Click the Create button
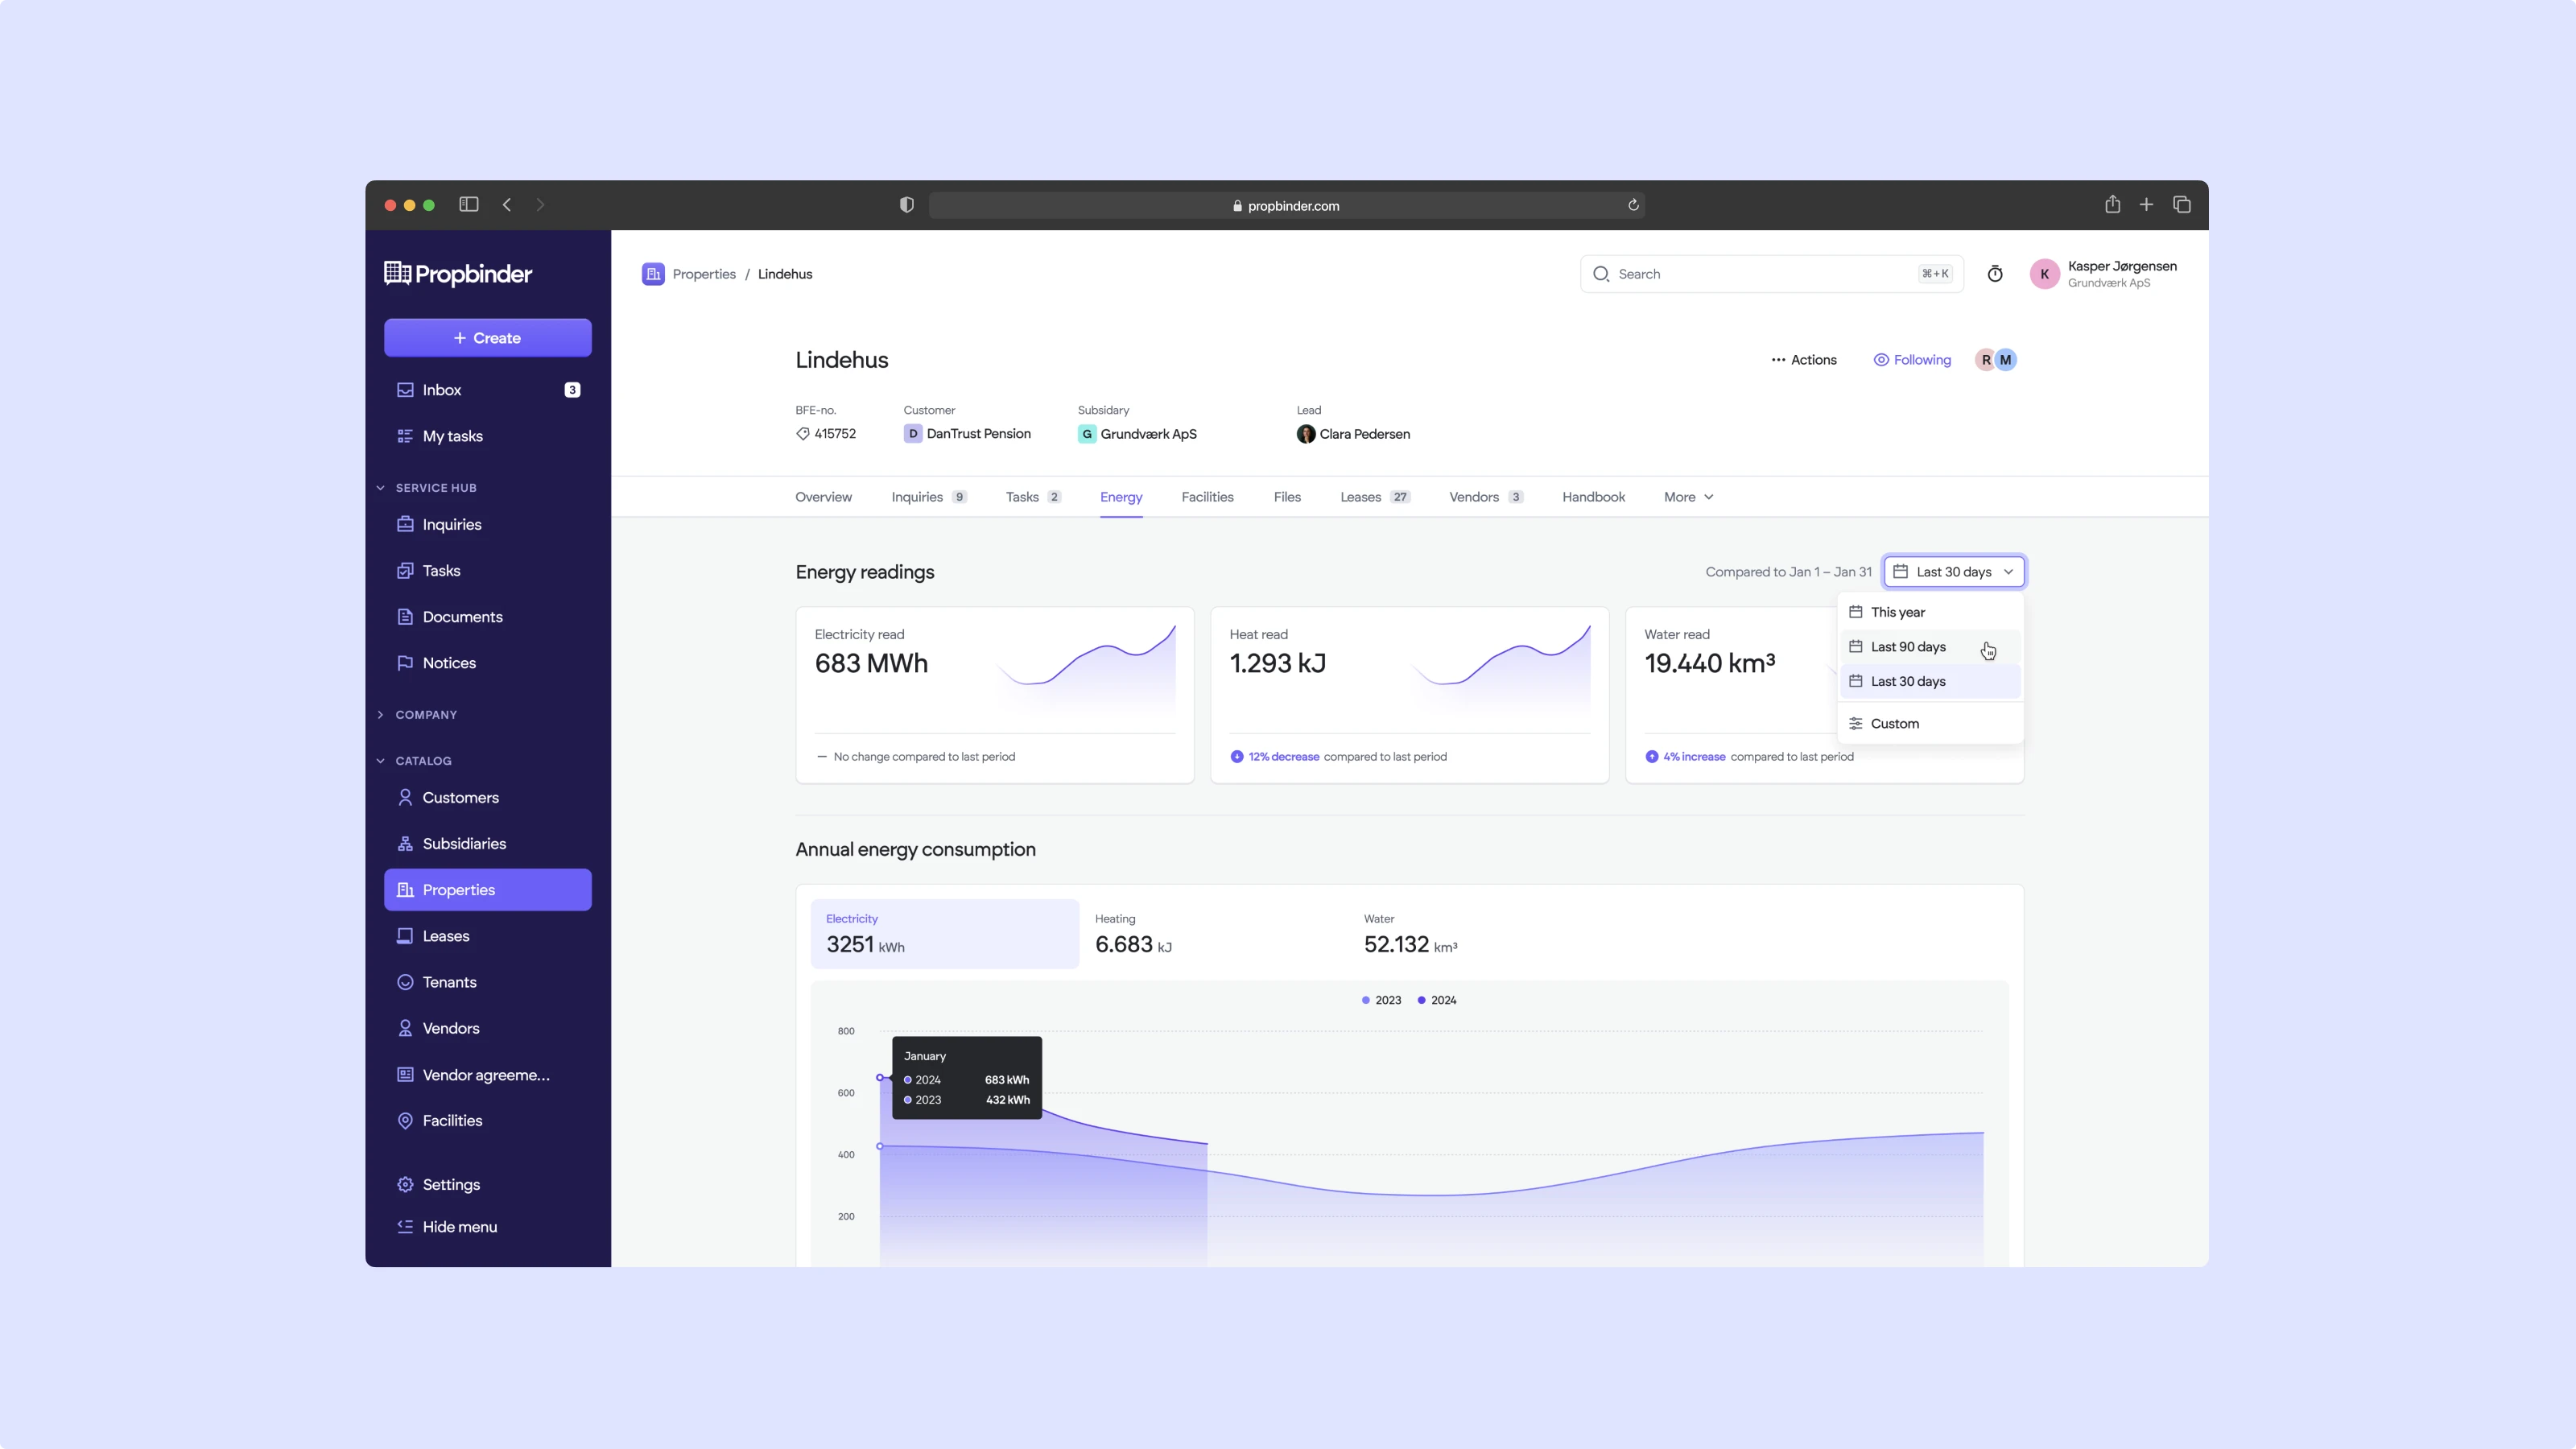Screen dimensions: 2576x1449 pyautogui.click(x=487, y=338)
